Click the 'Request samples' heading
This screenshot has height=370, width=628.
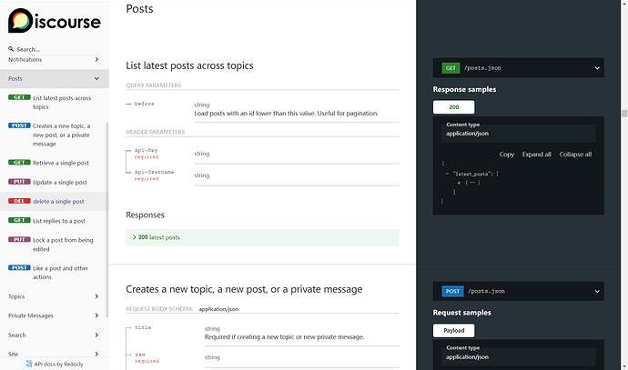(x=461, y=313)
